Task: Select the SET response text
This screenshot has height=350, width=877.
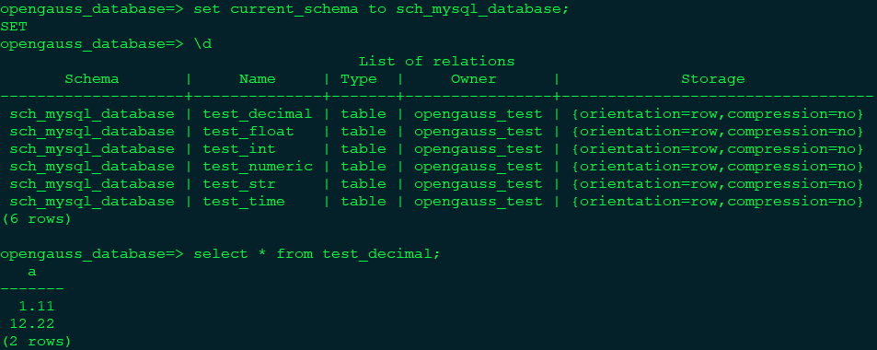Action: click(14, 27)
